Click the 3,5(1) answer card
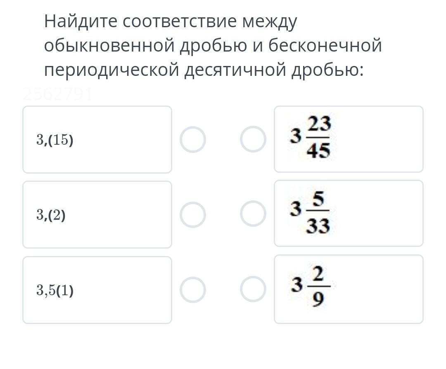This screenshot has height=369, width=446. (x=97, y=290)
